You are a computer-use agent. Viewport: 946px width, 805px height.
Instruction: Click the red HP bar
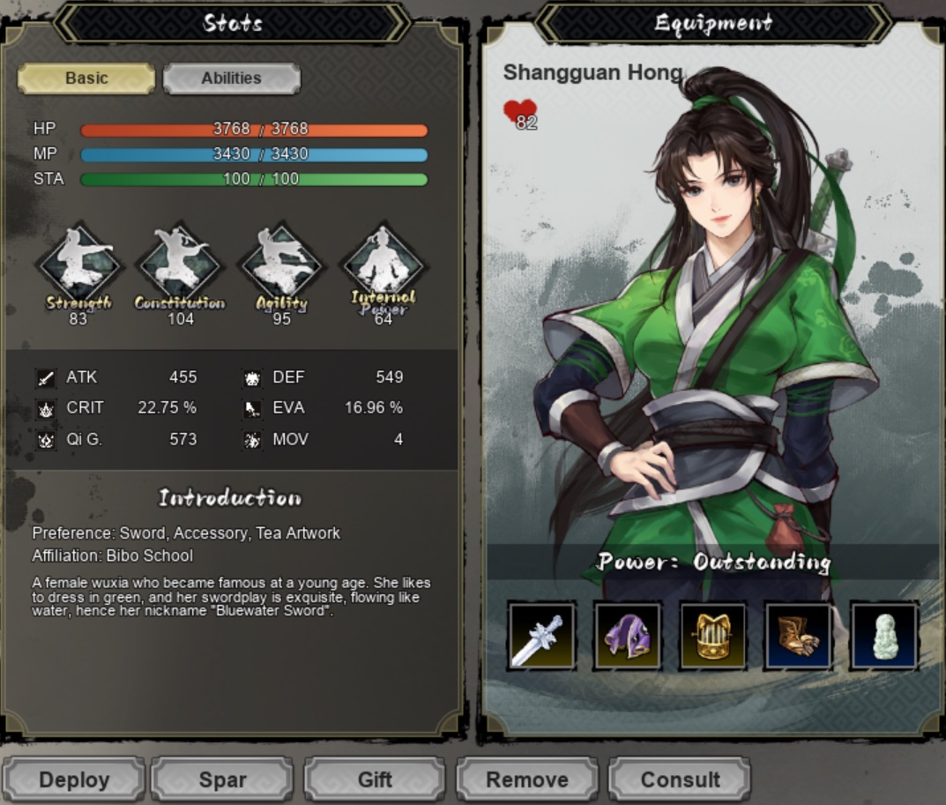(x=254, y=130)
